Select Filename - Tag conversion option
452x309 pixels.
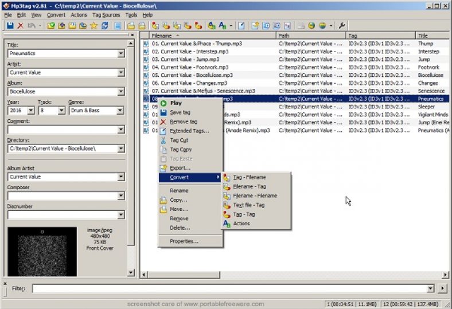(249, 186)
